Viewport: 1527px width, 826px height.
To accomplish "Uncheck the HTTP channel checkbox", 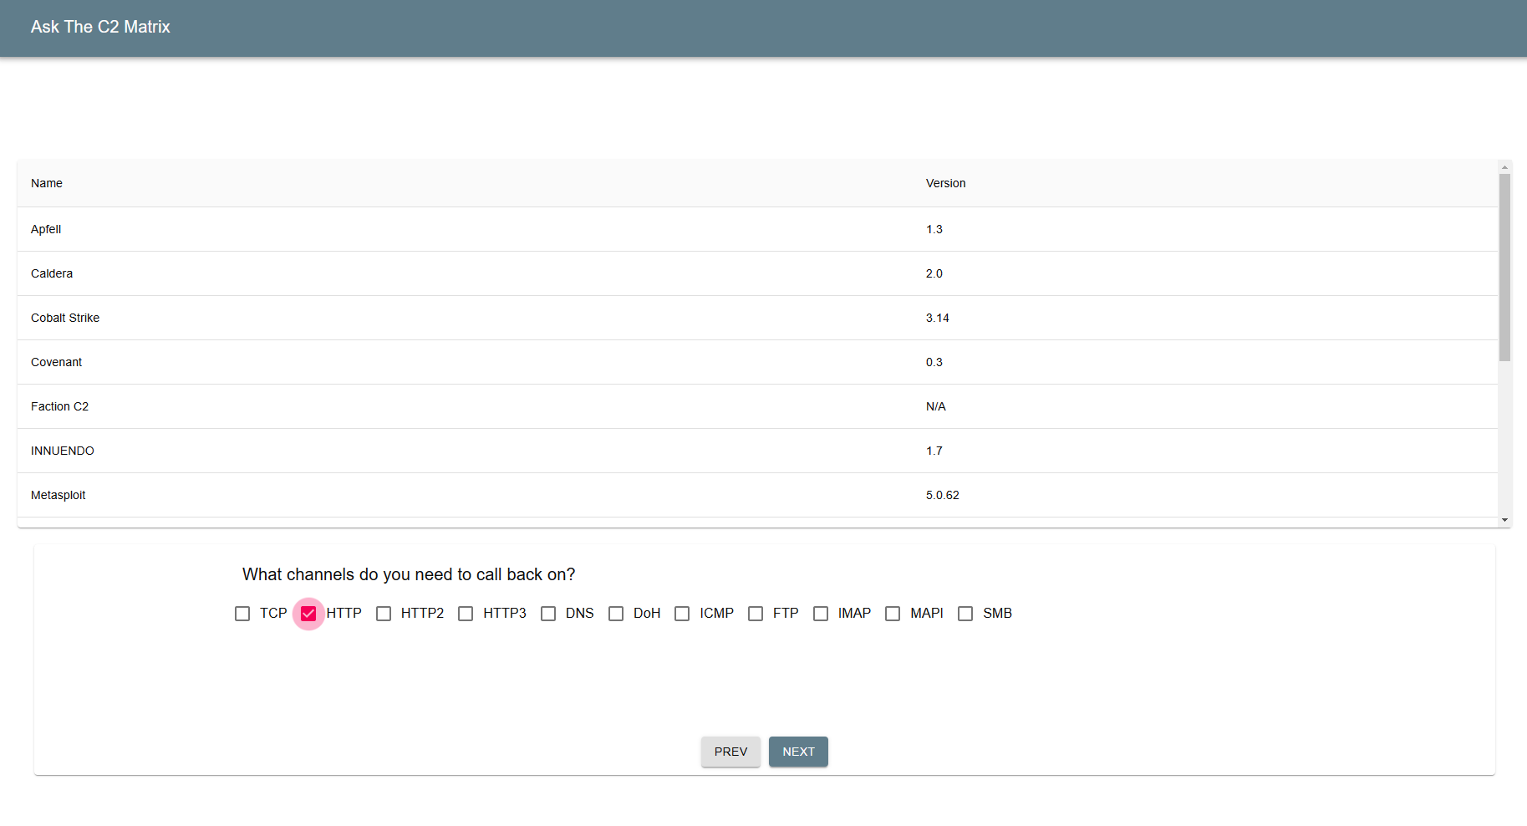I will point(308,614).
